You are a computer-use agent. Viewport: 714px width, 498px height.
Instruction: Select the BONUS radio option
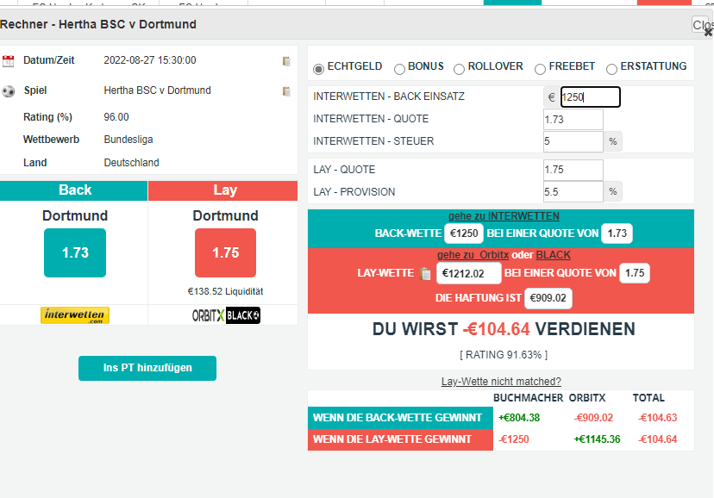(399, 68)
